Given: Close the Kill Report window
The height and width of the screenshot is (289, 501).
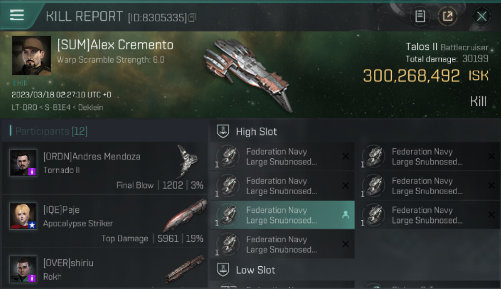Looking at the screenshot, I should pos(482,17).
